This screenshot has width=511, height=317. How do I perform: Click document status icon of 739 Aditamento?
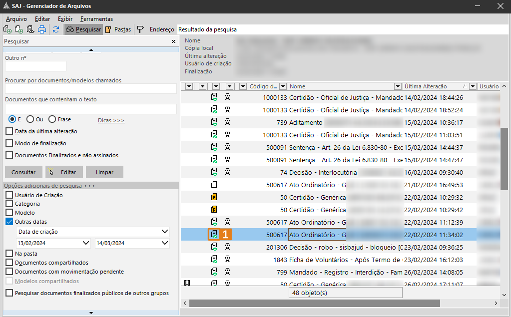click(x=214, y=122)
